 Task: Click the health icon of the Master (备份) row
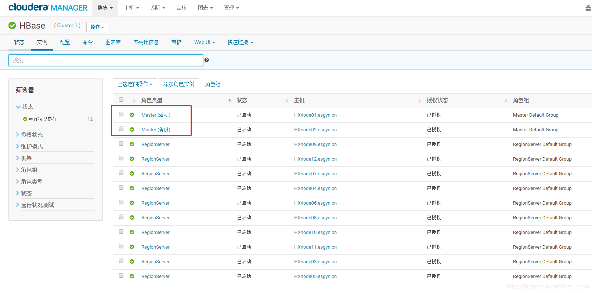point(132,129)
